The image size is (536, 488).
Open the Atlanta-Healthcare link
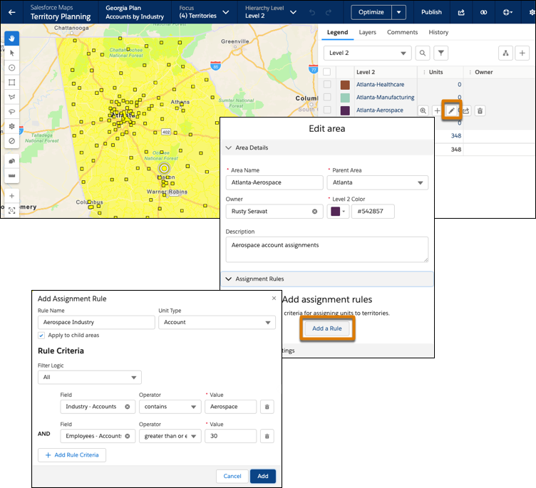pos(380,84)
